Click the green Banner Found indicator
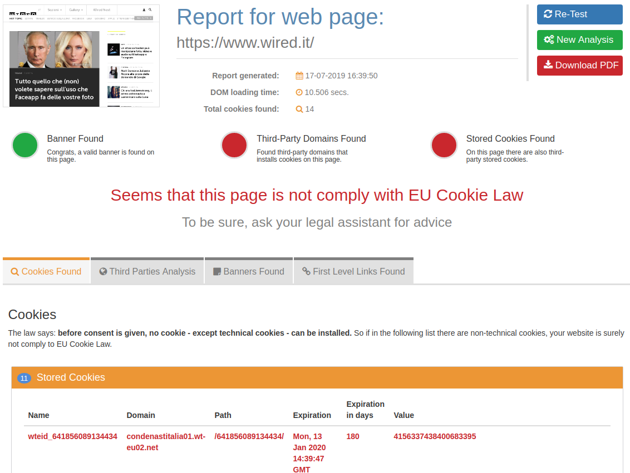Screen dimensions: 630x473 click(25, 145)
